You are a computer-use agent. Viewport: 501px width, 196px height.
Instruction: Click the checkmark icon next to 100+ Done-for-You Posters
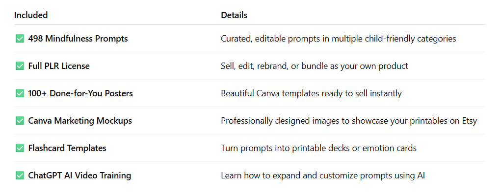[x=20, y=93]
